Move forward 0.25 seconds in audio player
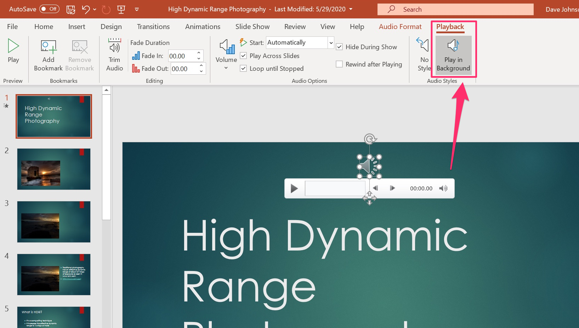The image size is (579, 328). tap(392, 188)
